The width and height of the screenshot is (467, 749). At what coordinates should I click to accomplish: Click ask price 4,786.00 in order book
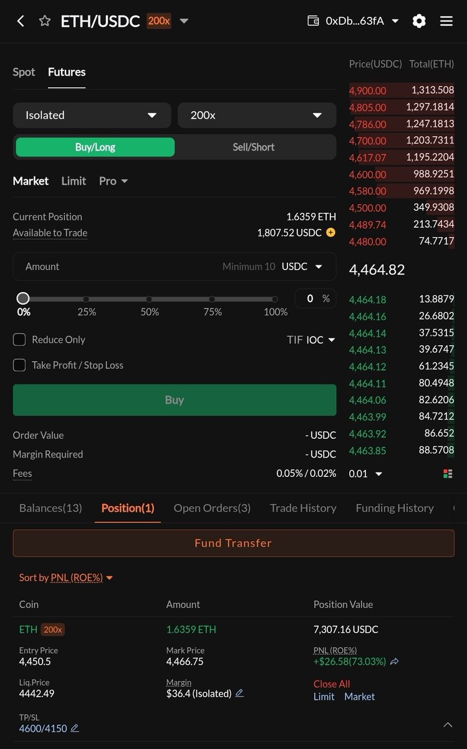tap(368, 124)
